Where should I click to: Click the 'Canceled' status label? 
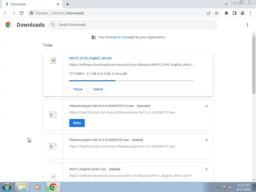pos(143,106)
